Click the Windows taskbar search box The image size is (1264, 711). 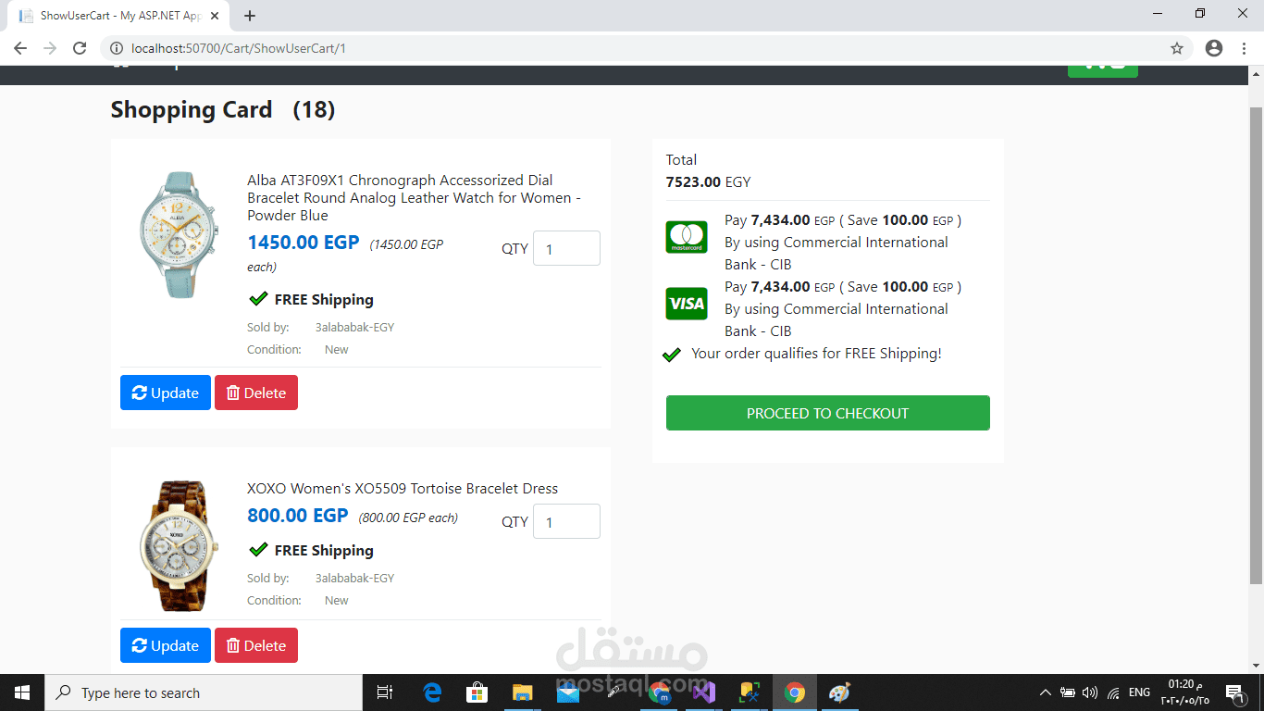pyautogui.click(x=204, y=692)
